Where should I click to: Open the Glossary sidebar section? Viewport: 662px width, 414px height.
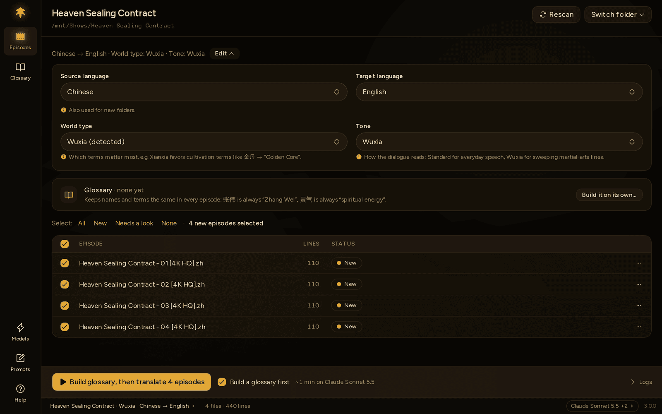click(20, 72)
